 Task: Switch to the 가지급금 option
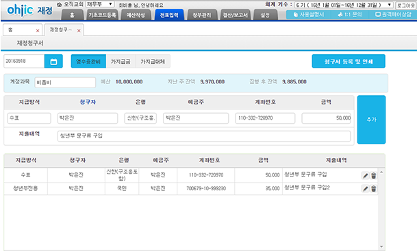point(121,62)
